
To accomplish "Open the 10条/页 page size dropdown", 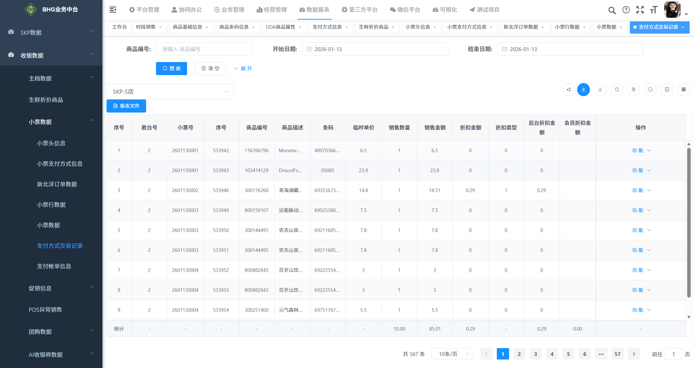I will pyautogui.click(x=452, y=354).
